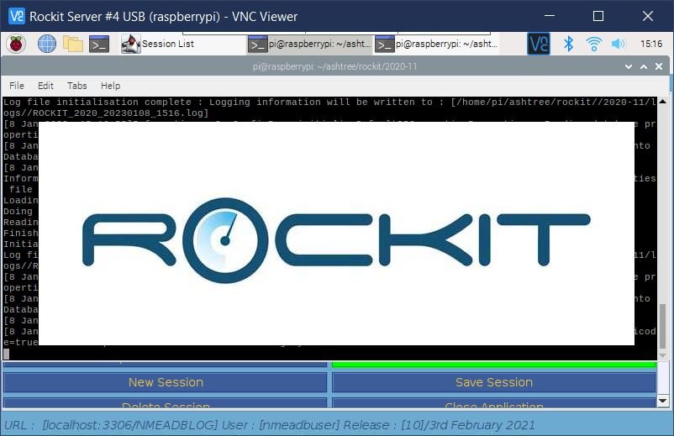Viewport: 674px width, 436px height.
Task: Click the ROCKIT splash logo image
Action: coord(336,234)
